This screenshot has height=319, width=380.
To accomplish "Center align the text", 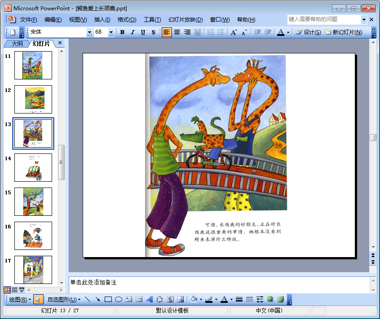I will pos(177,32).
